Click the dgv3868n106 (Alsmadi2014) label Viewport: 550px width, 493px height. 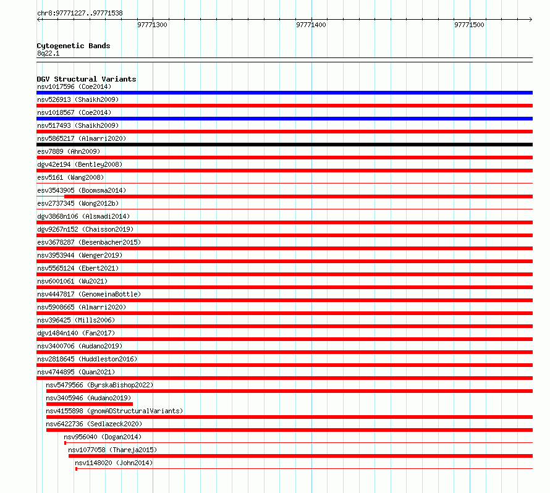pos(83,216)
